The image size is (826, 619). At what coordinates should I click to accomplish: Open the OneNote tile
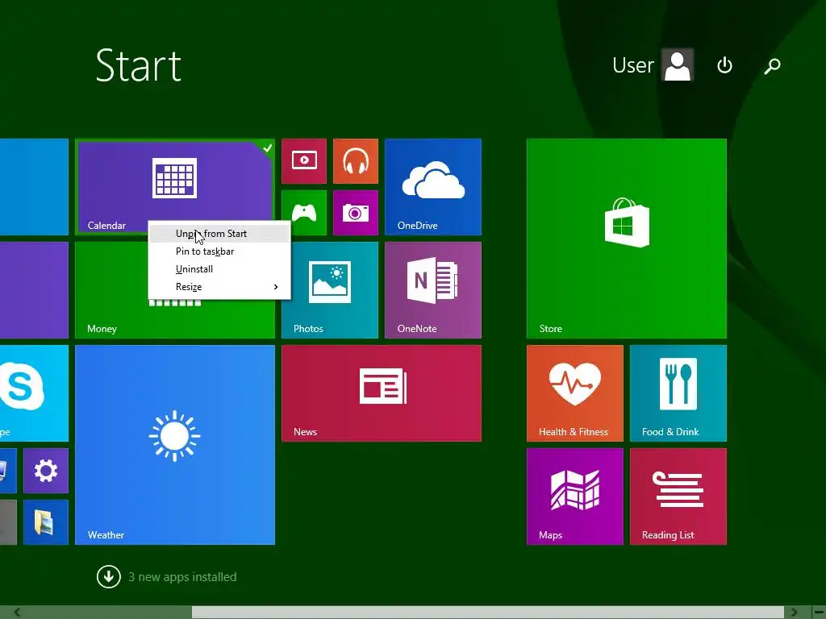click(433, 290)
